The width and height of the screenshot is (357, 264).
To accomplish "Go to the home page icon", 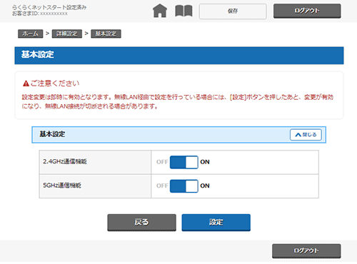I will pyautogui.click(x=160, y=11).
